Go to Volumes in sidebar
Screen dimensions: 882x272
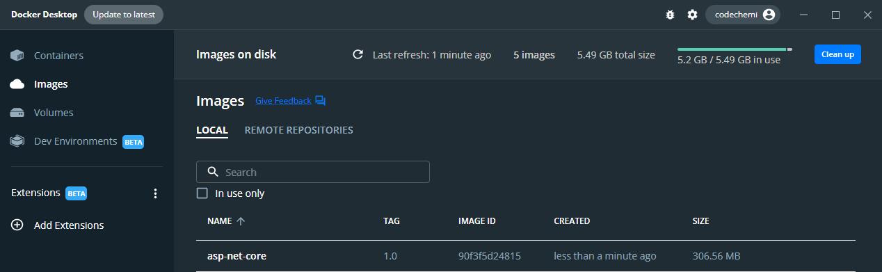[54, 113]
